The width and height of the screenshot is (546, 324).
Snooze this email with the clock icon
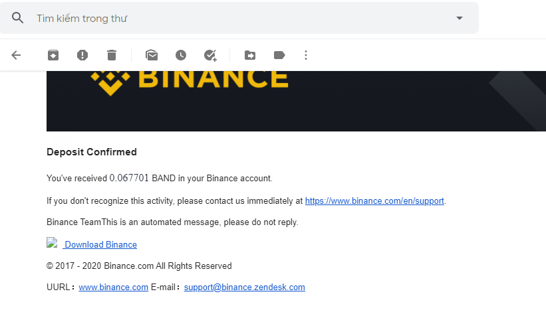[181, 55]
